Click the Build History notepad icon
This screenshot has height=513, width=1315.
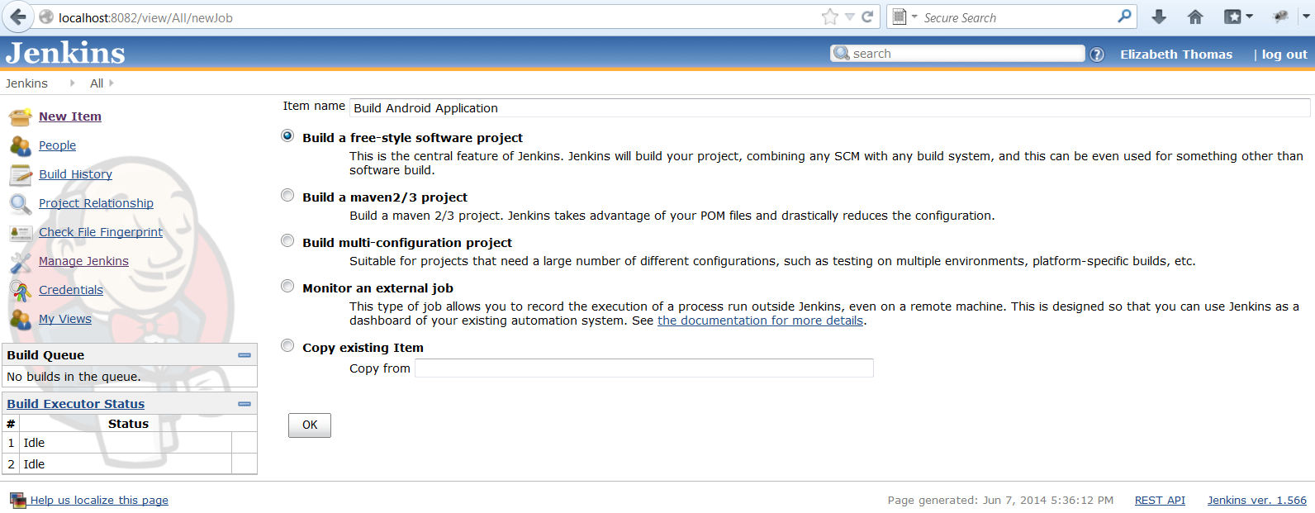click(21, 174)
